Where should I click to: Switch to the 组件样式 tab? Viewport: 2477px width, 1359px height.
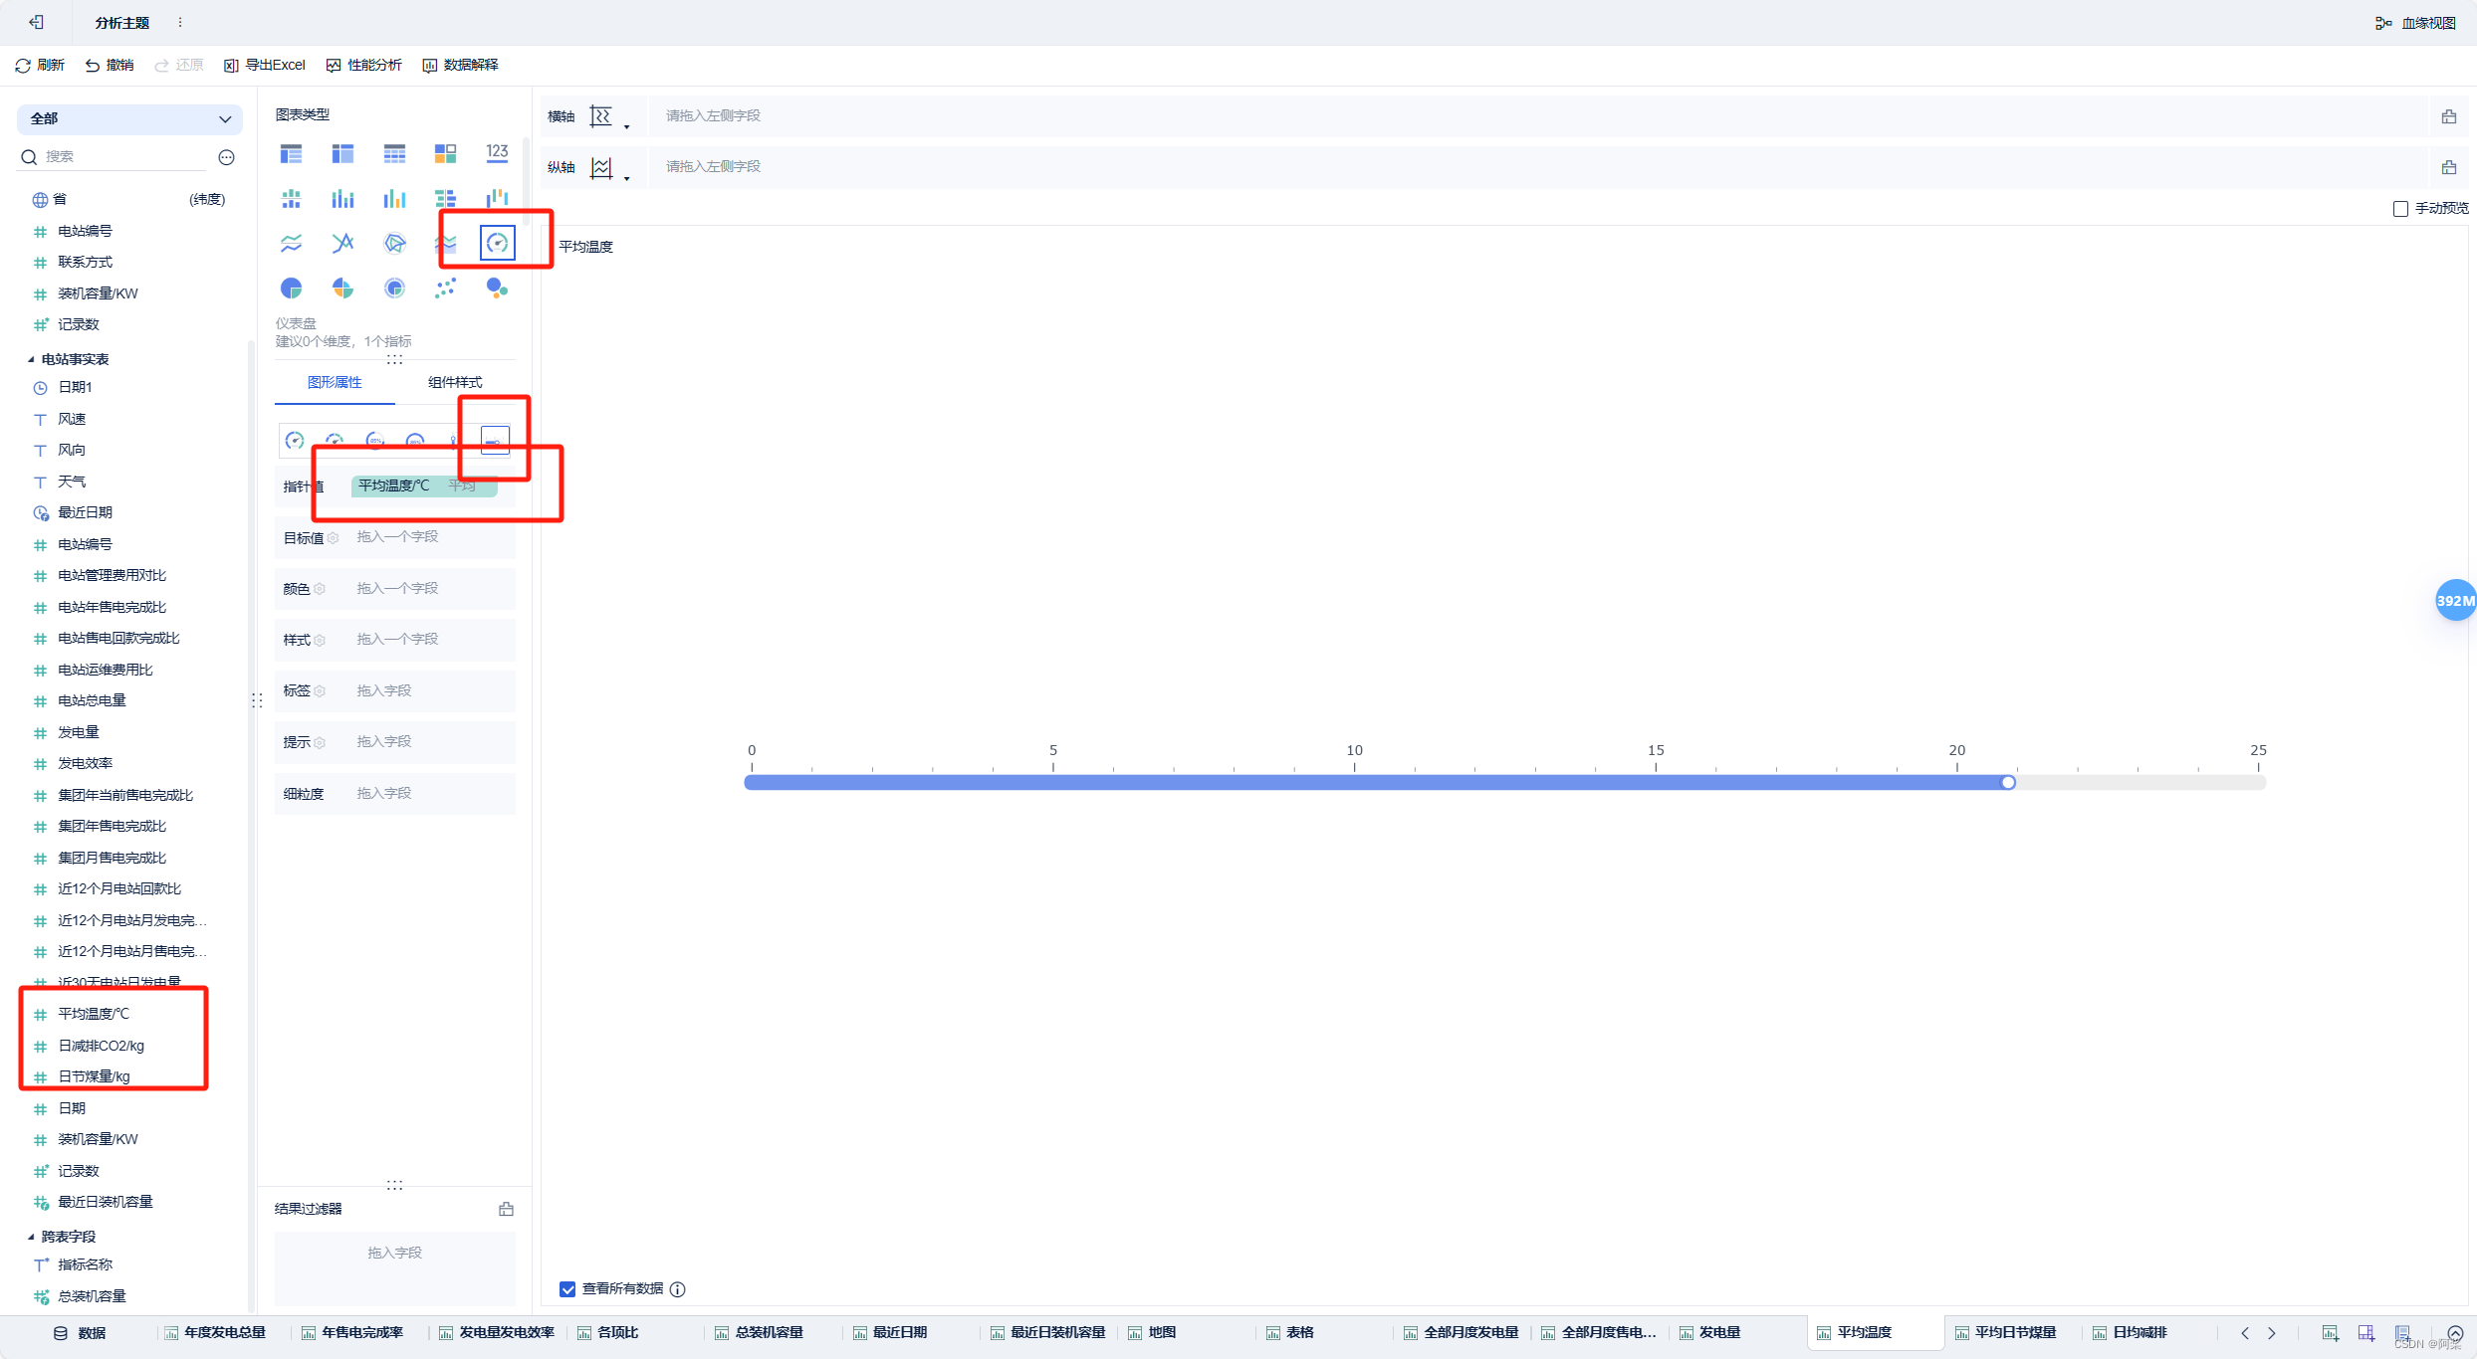[455, 382]
